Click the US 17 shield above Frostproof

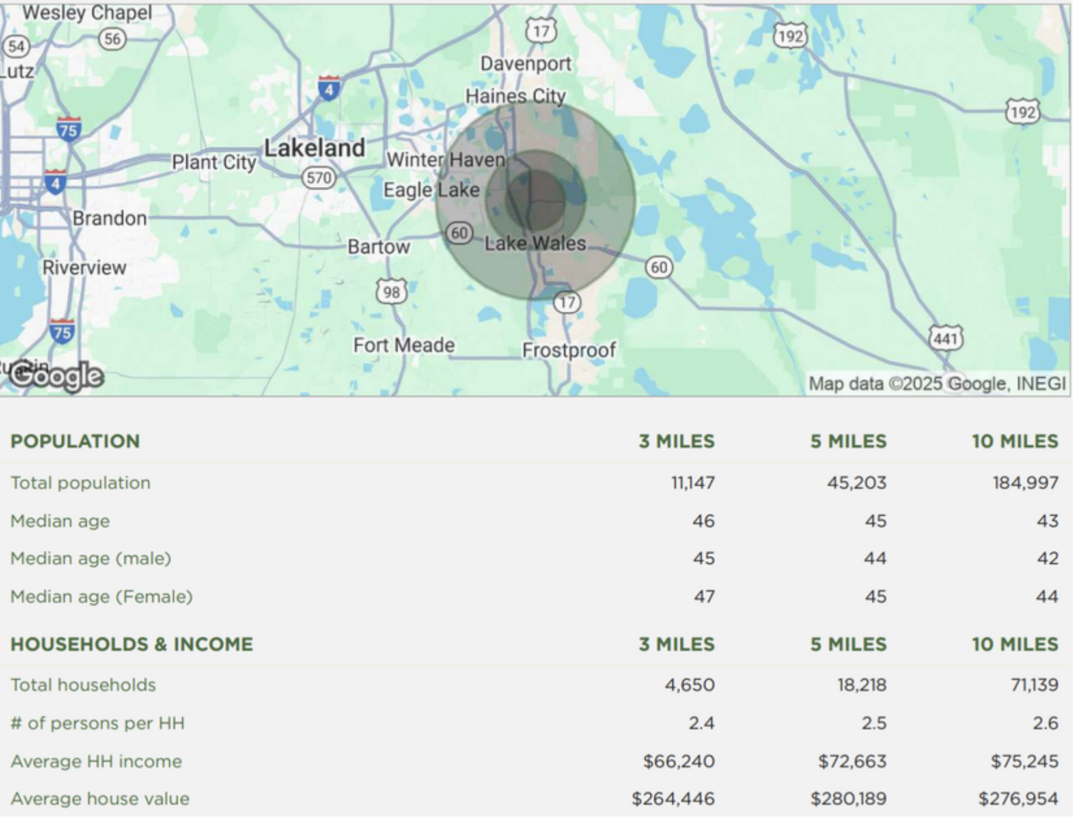click(567, 302)
